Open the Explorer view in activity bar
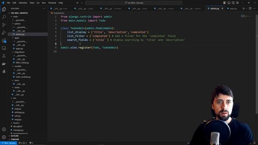Screen dimensions: 258x145 click(x=4, y=9)
